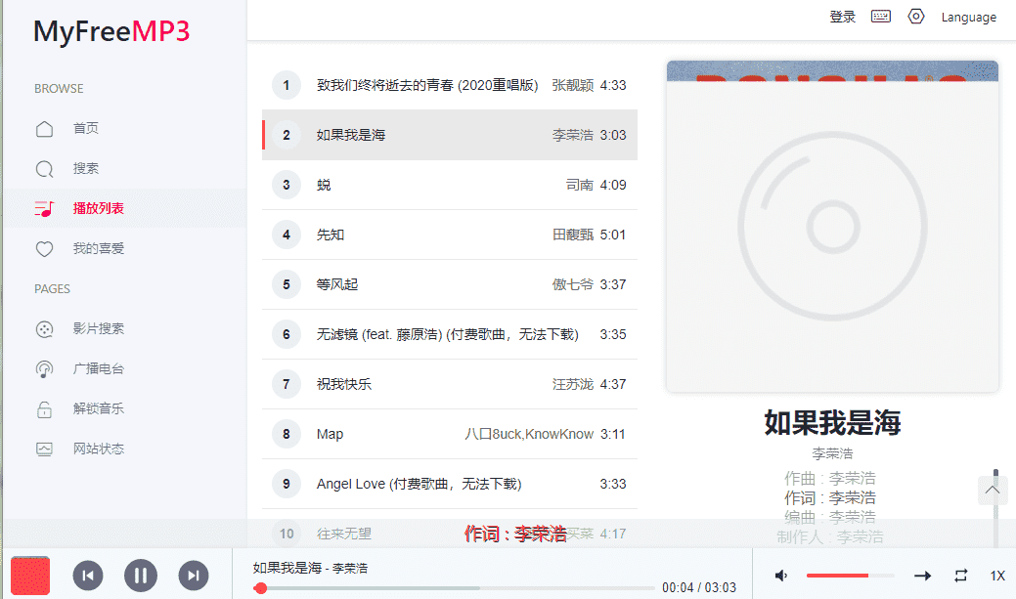Open the 我的喜爱 heart icon
Viewport: 1016px width, 599px height.
pyautogui.click(x=44, y=248)
